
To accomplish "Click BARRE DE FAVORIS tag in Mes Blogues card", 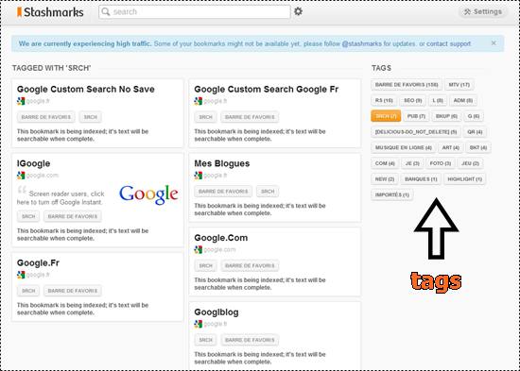I will [x=223, y=191].
